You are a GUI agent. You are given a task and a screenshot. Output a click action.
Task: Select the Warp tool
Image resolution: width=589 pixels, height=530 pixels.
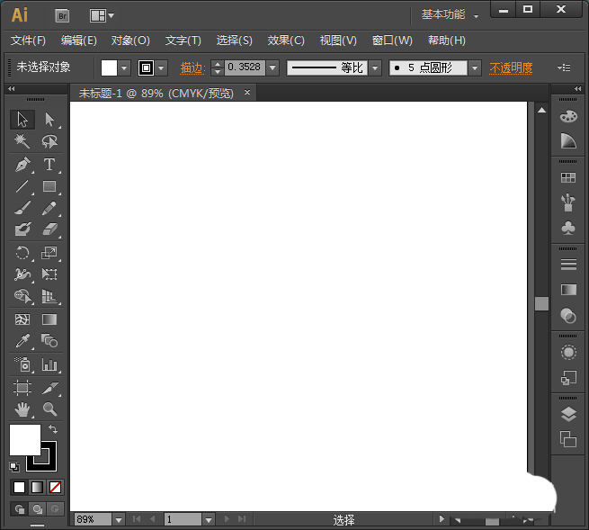(22, 274)
